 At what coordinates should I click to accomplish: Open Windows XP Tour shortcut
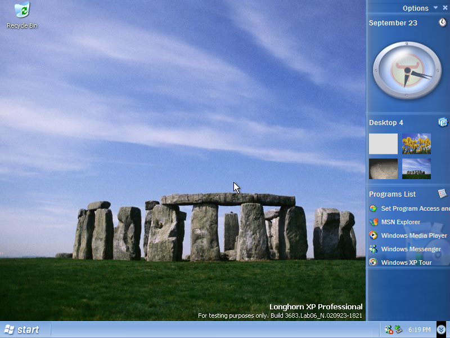(x=406, y=263)
